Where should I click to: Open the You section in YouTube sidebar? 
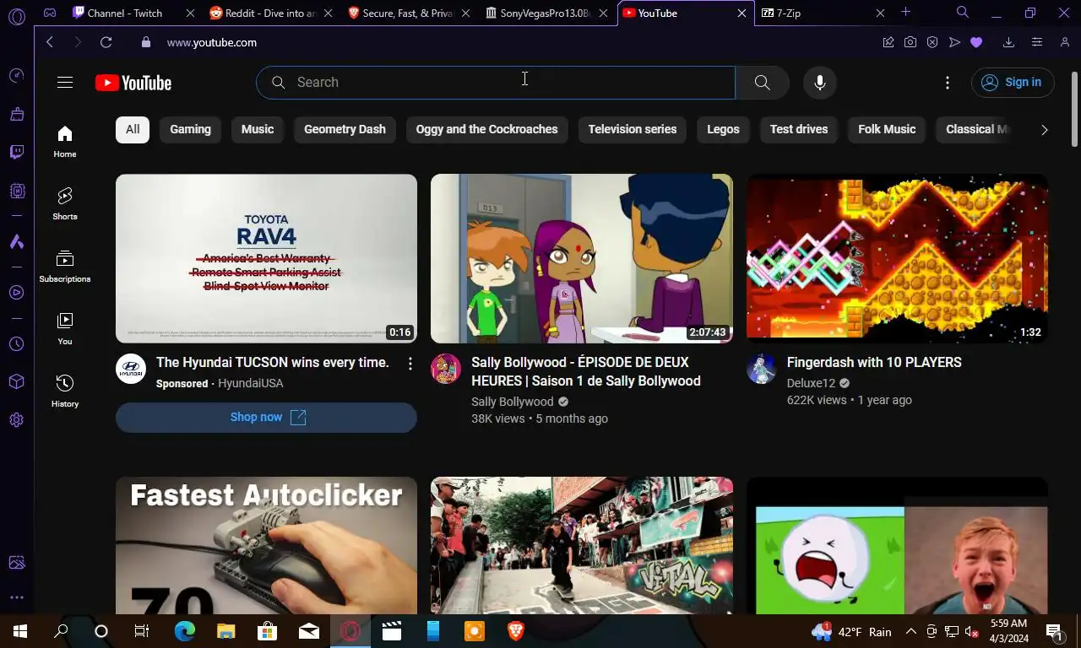[x=65, y=328]
